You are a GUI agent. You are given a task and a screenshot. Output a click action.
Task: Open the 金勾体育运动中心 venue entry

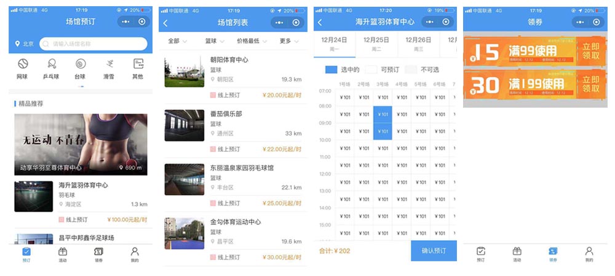pos(233,239)
